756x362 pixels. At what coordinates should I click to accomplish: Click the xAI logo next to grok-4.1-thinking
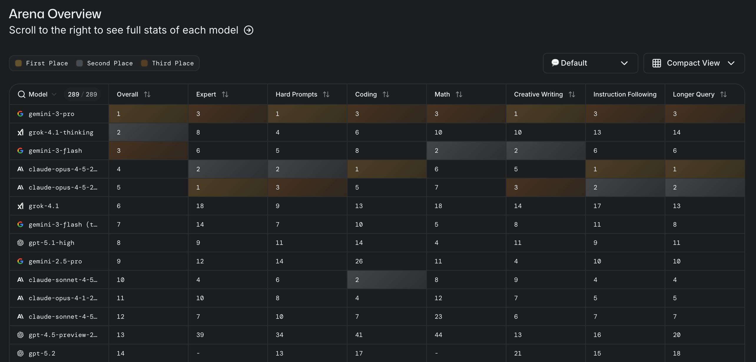(x=20, y=132)
